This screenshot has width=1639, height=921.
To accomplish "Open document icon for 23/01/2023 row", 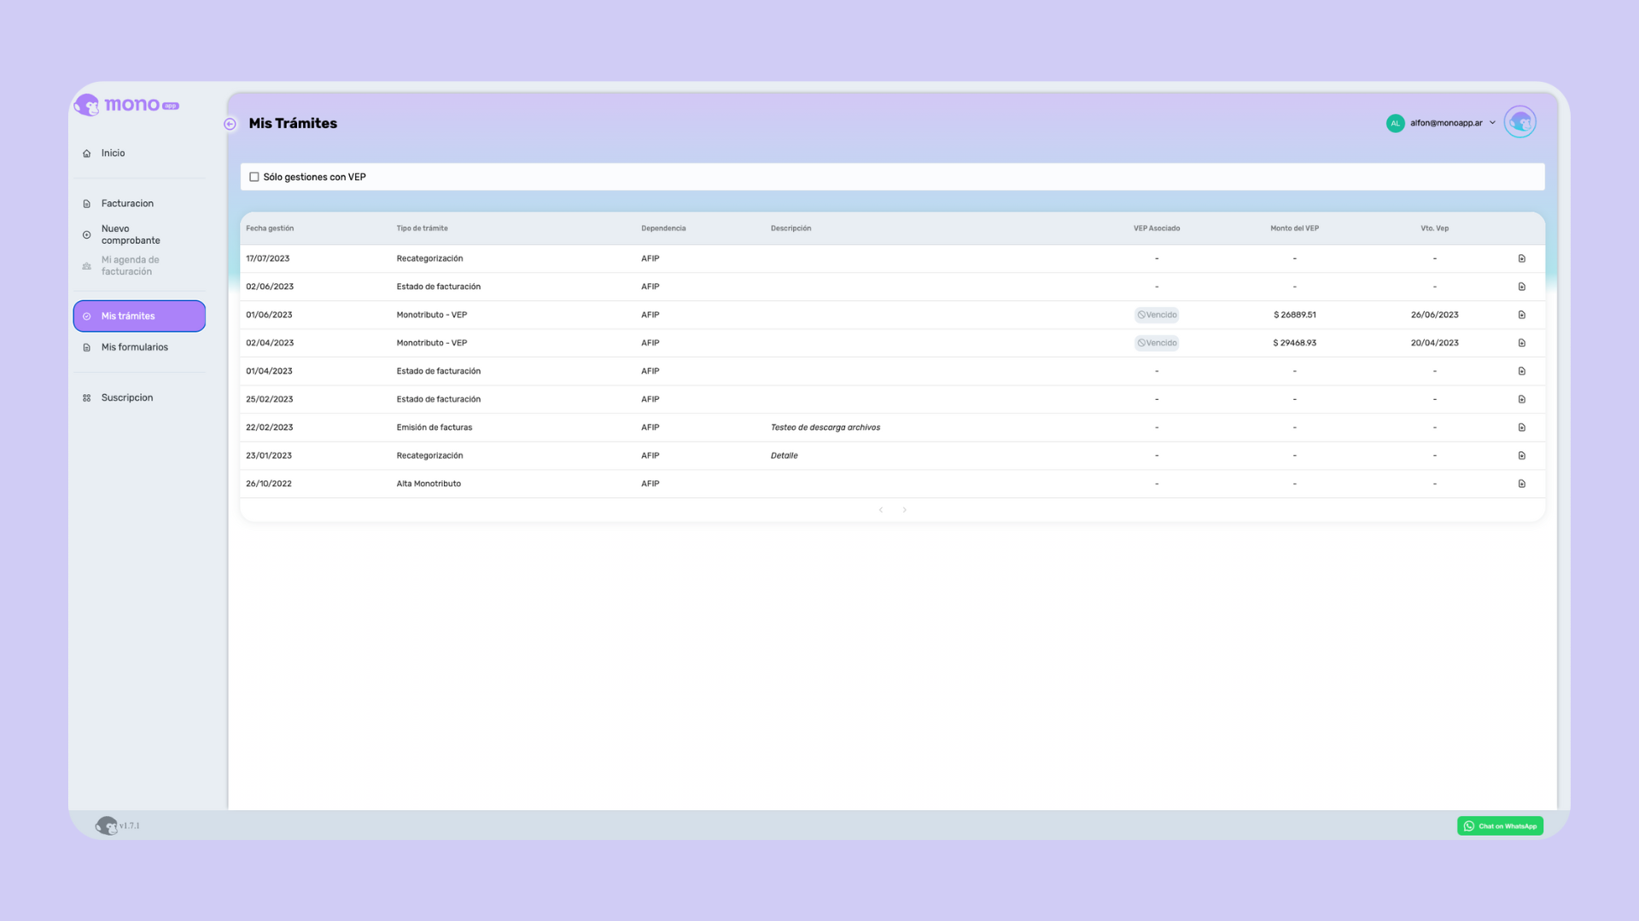I will [1521, 455].
